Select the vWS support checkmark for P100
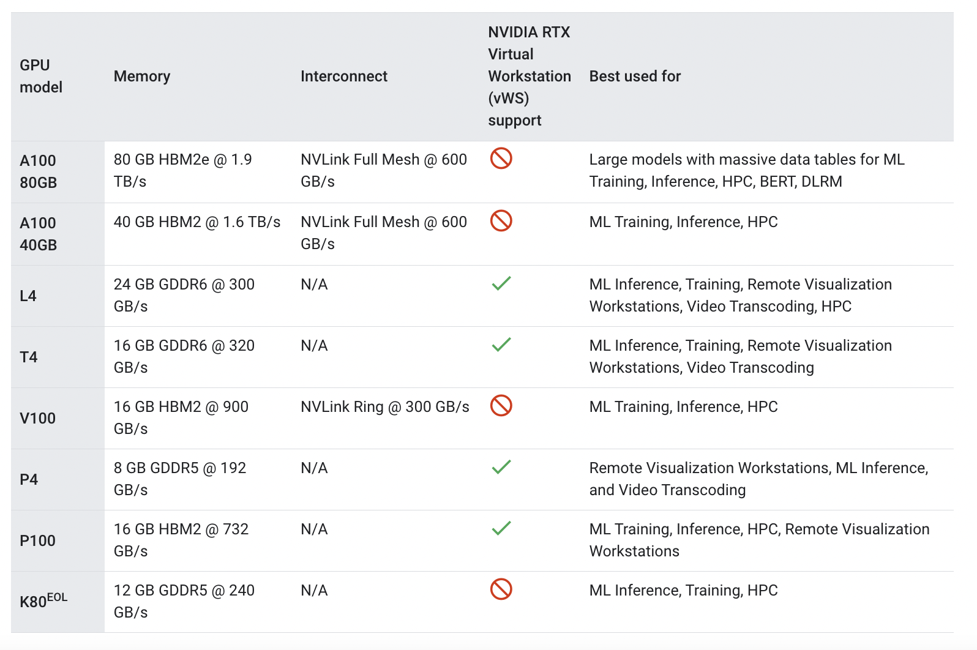 (501, 528)
